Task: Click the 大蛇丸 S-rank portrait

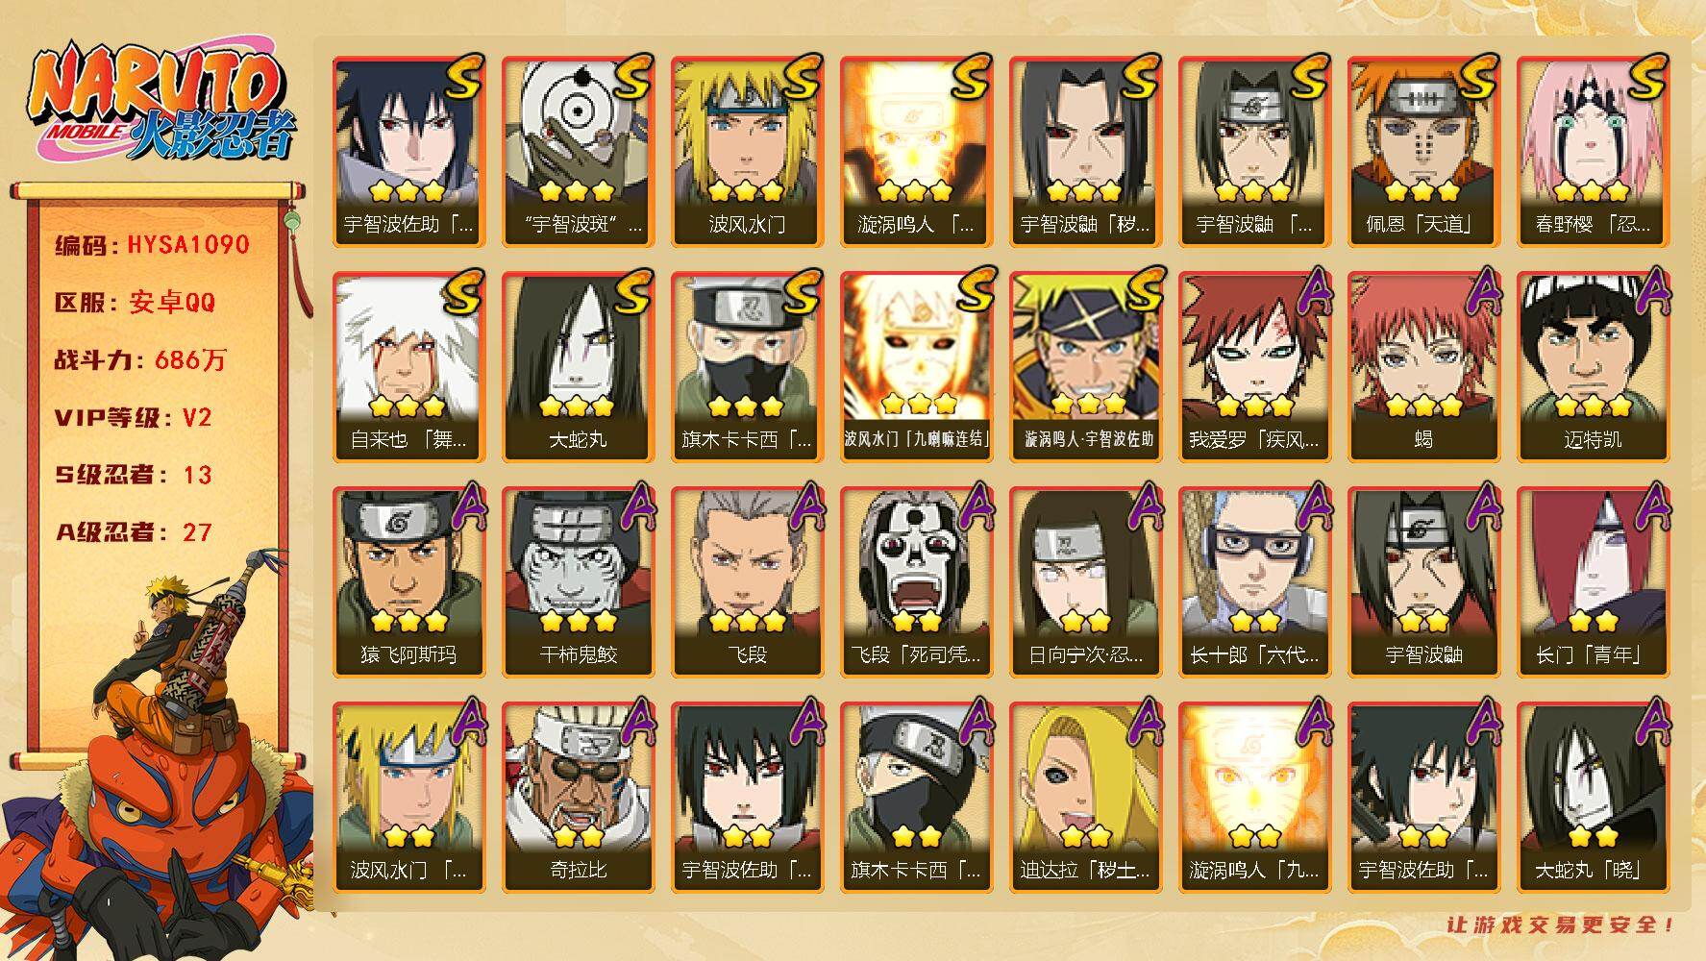Action: click(x=578, y=367)
